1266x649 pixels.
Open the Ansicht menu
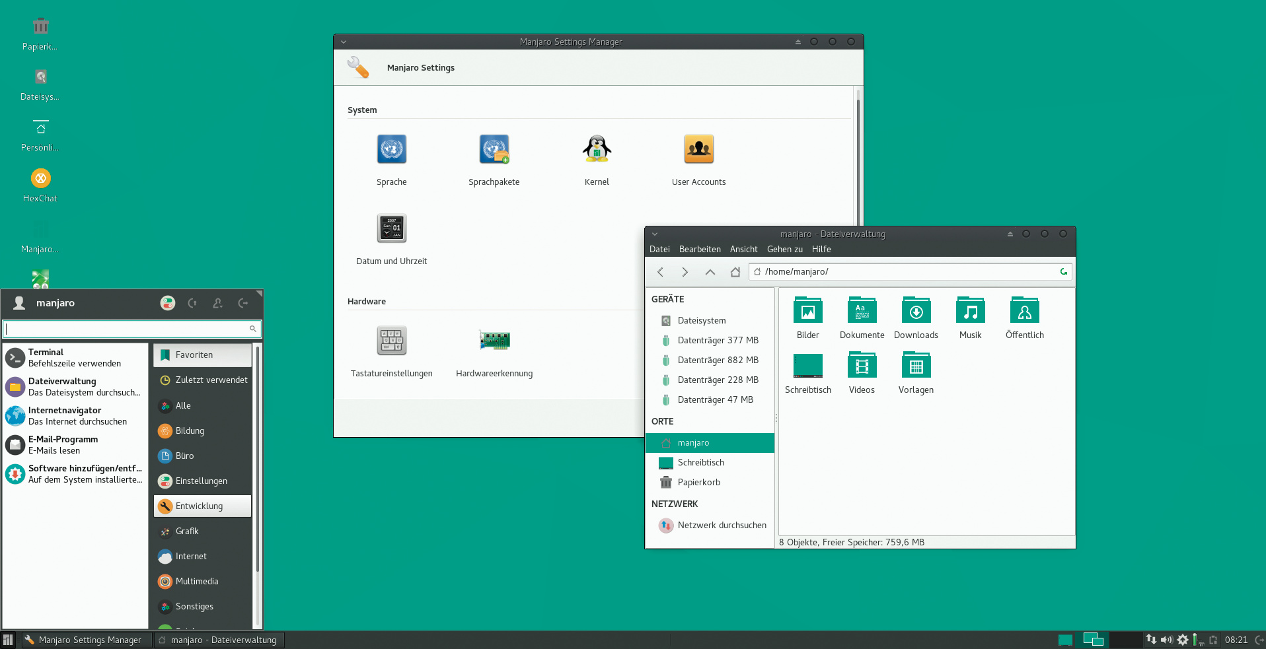point(743,250)
